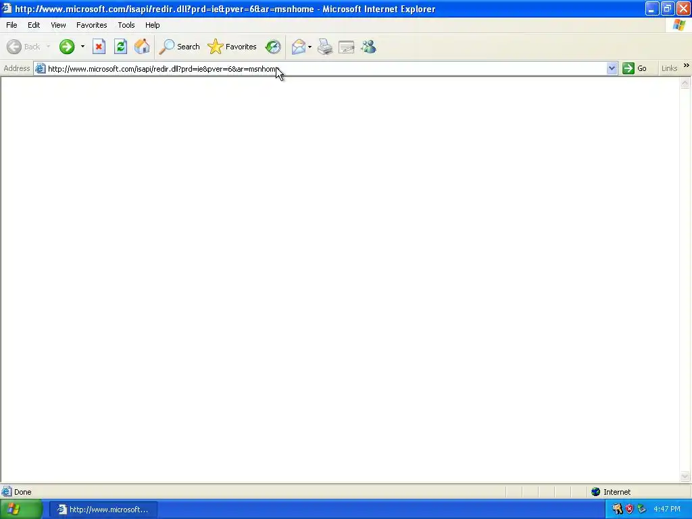Click the page icon in Address bar
Image resolution: width=692 pixels, height=519 pixels.
(x=40, y=68)
